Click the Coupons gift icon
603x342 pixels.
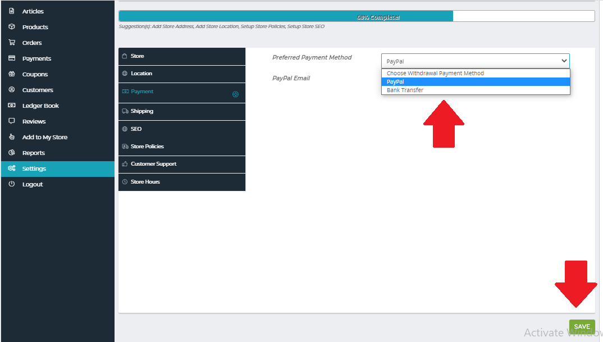[x=11, y=74]
